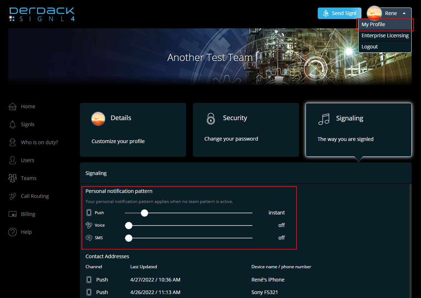Click the 'Another Test Team' banner title
421x298 pixels.
point(210,57)
